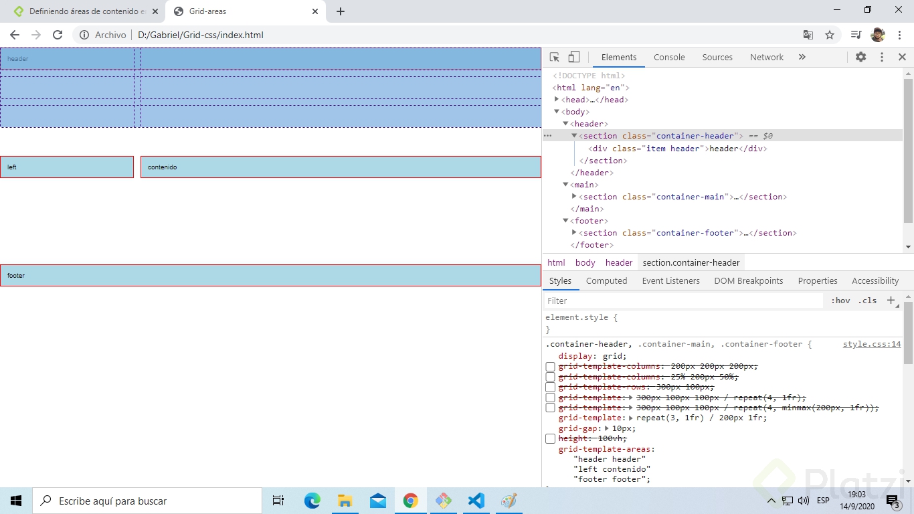Select html in the DOM breadcrumb
This screenshot has width=914, height=514.
556,262
